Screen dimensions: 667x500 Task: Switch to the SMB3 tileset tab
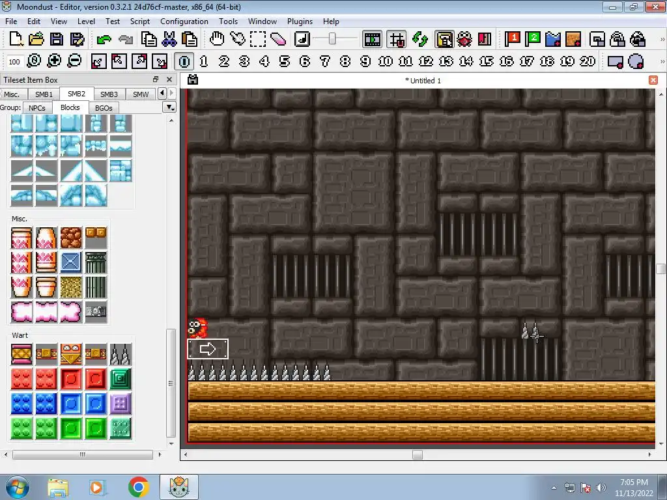109,94
